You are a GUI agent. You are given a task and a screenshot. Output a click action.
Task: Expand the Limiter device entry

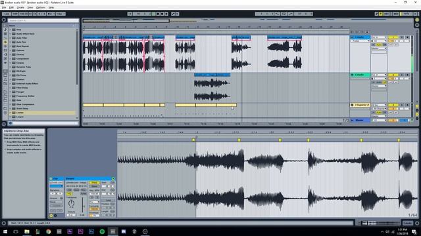pos(11,113)
